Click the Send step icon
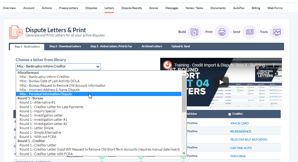 (x=250, y=32)
